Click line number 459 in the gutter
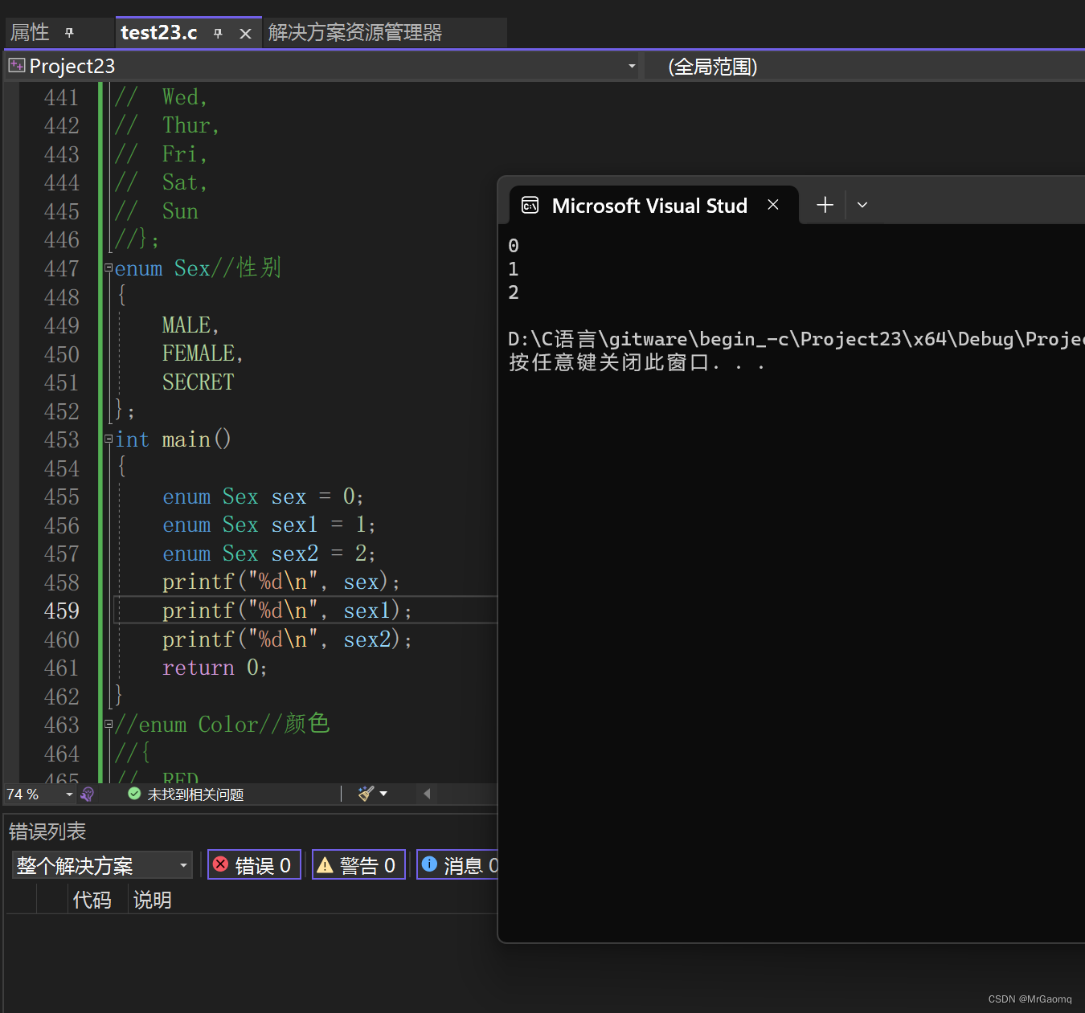The image size is (1085, 1013). (62, 611)
